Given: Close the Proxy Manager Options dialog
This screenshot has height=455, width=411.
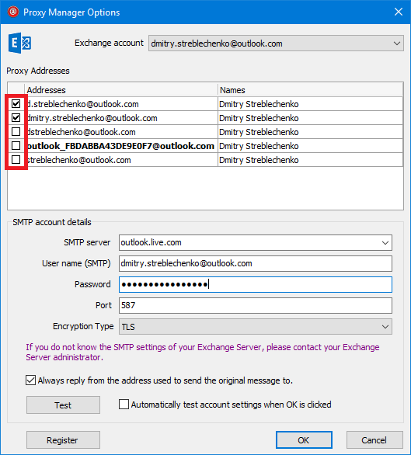Looking at the screenshot, I should 399,12.
